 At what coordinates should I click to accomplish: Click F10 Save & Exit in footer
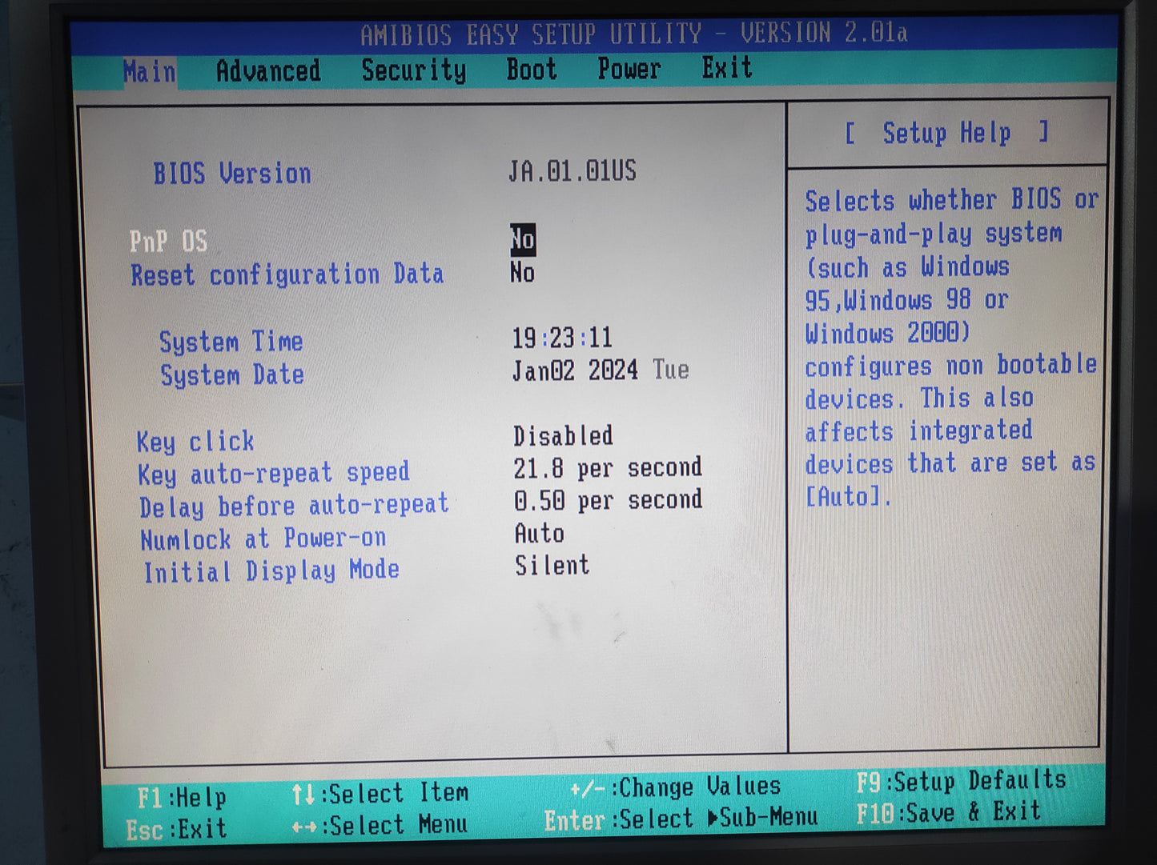(x=948, y=813)
